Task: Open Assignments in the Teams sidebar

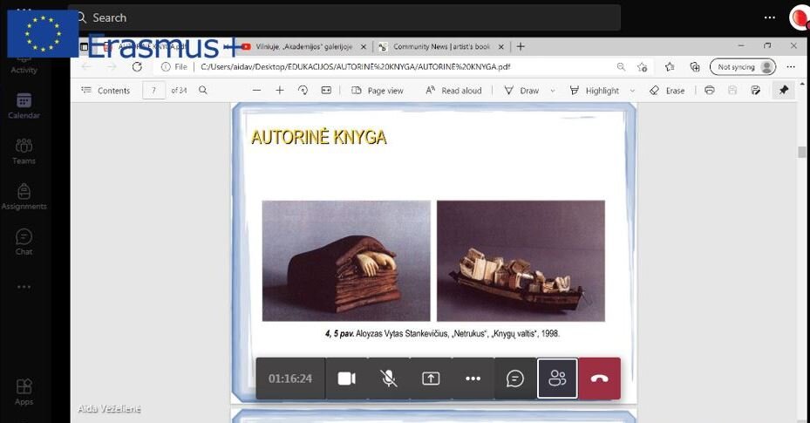Action: (x=24, y=196)
